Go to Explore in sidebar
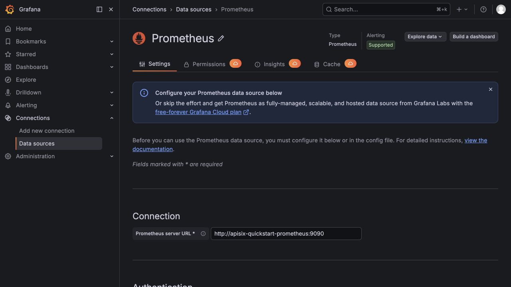This screenshot has width=511, height=287. [26, 80]
